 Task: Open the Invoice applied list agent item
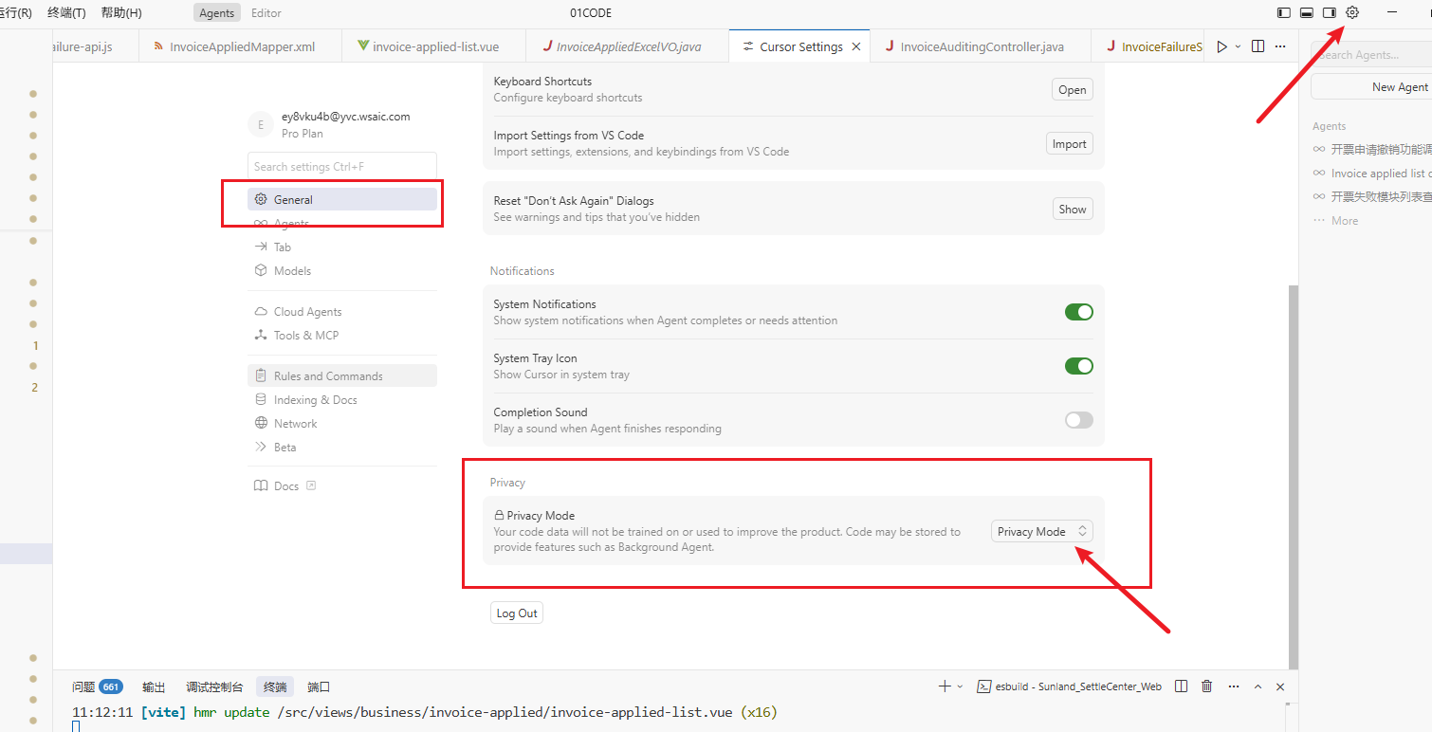[x=1371, y=173]
